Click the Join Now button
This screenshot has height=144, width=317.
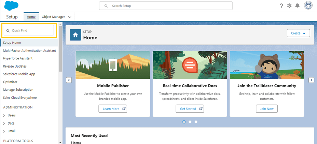click(267, 109)
